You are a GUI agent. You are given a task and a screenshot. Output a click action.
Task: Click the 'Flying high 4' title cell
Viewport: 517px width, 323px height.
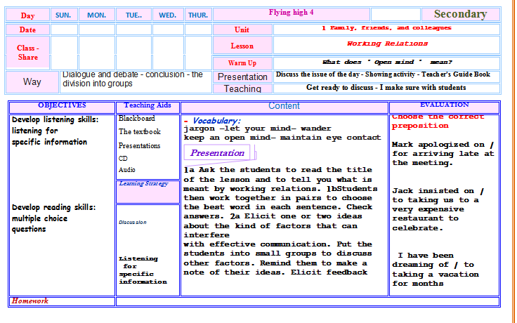pyautogui.click(x=291, y=15)
